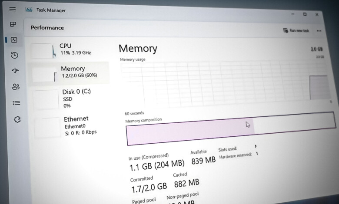Open the more options ellipsis menu
The height and width of the screenshot is (204, 339).
319,31
